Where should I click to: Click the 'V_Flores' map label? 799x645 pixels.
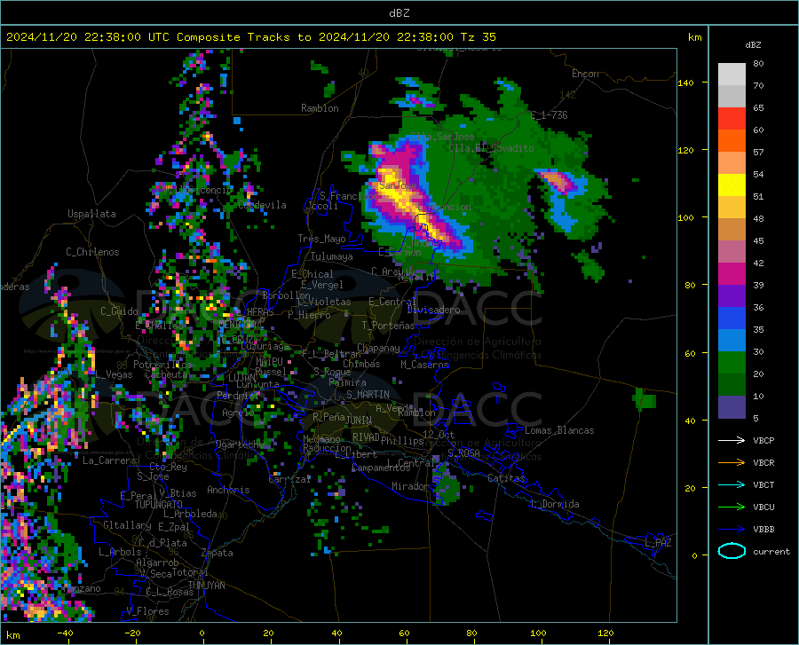click(147, 611)
